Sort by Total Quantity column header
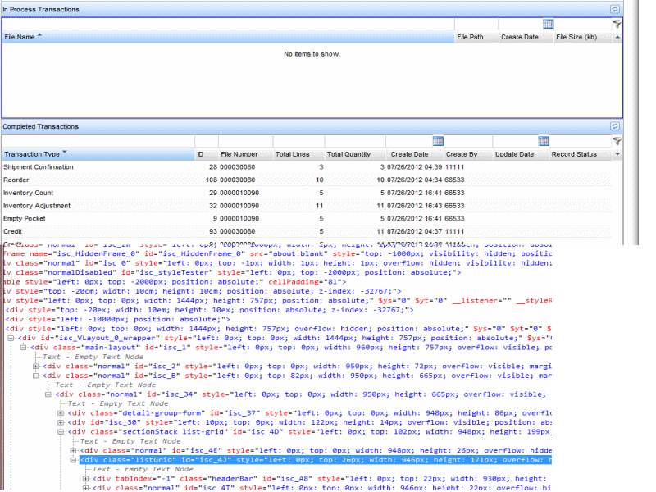656x492 pixels. (x=348, y=154)
